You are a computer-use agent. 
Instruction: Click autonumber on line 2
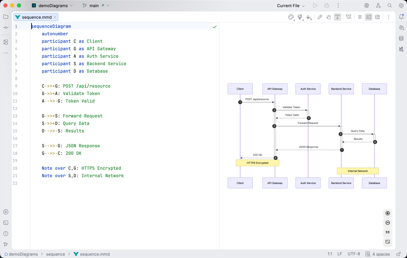pyautogui.click(x=55, y=34)
